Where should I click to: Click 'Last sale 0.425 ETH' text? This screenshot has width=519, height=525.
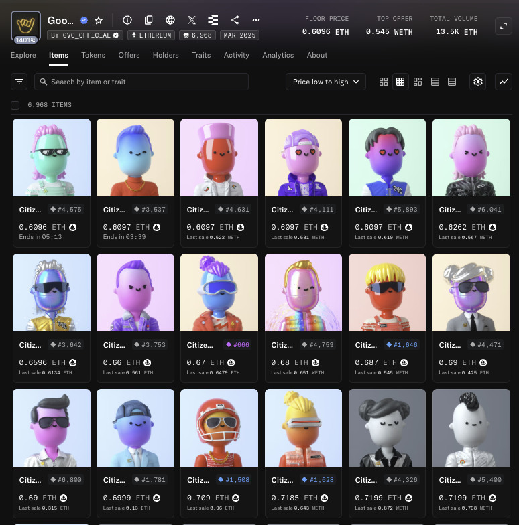[464, 372]
